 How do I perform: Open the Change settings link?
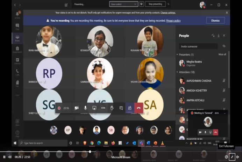[x=168, y=13]
